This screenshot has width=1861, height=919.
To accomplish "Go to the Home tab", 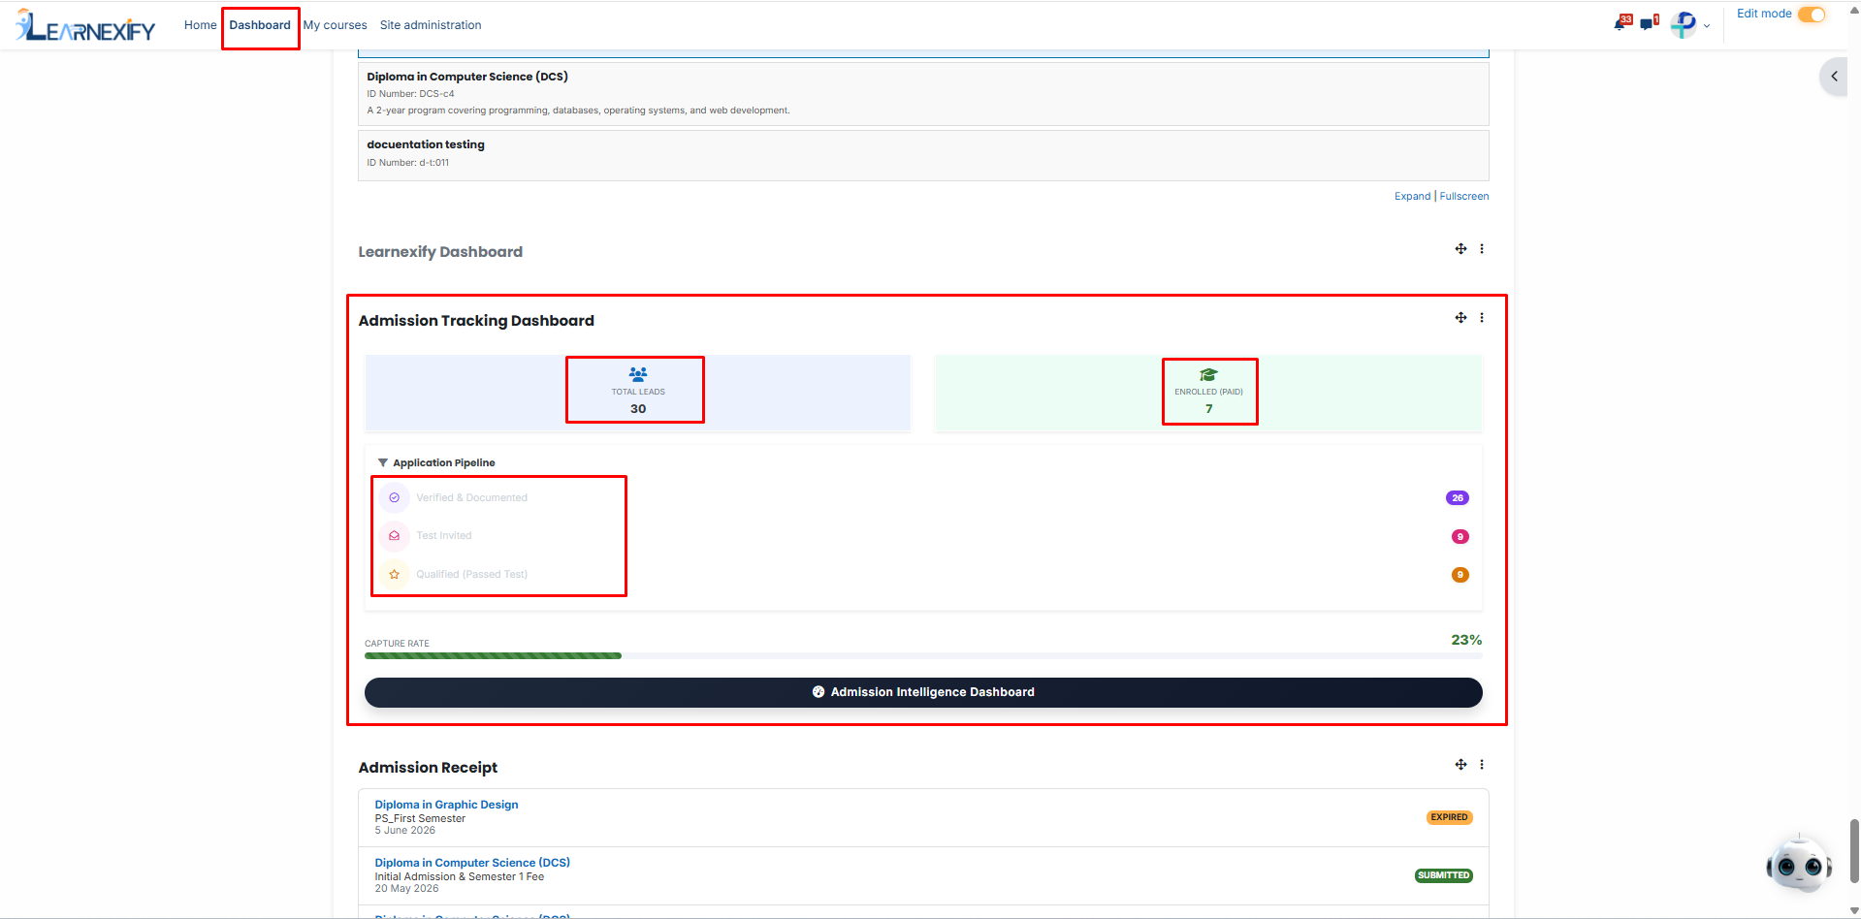I will pyautogui.click(x=201, y=25).
